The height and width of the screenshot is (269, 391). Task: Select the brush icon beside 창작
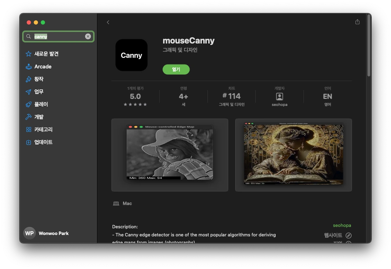[28, 79]
